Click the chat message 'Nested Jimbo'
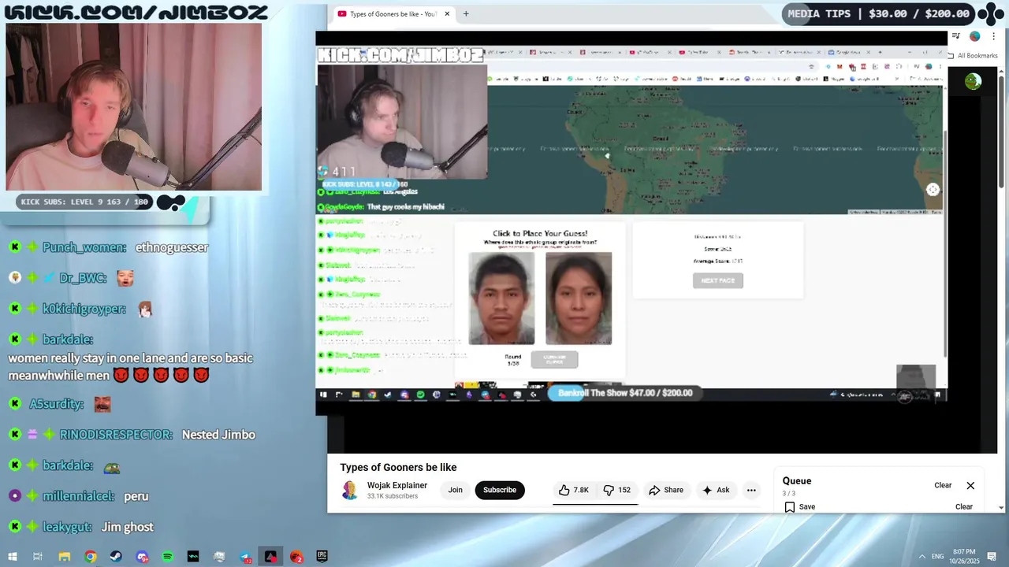 218,435
